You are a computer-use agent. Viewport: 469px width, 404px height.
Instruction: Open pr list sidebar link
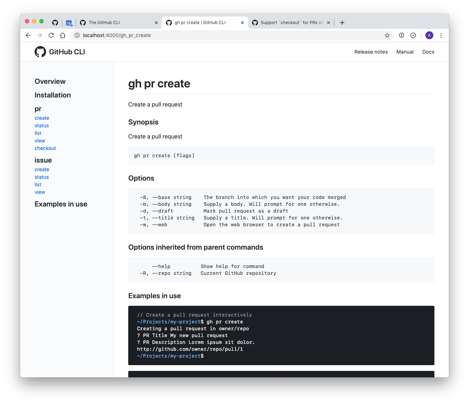(x=38, y=133)
